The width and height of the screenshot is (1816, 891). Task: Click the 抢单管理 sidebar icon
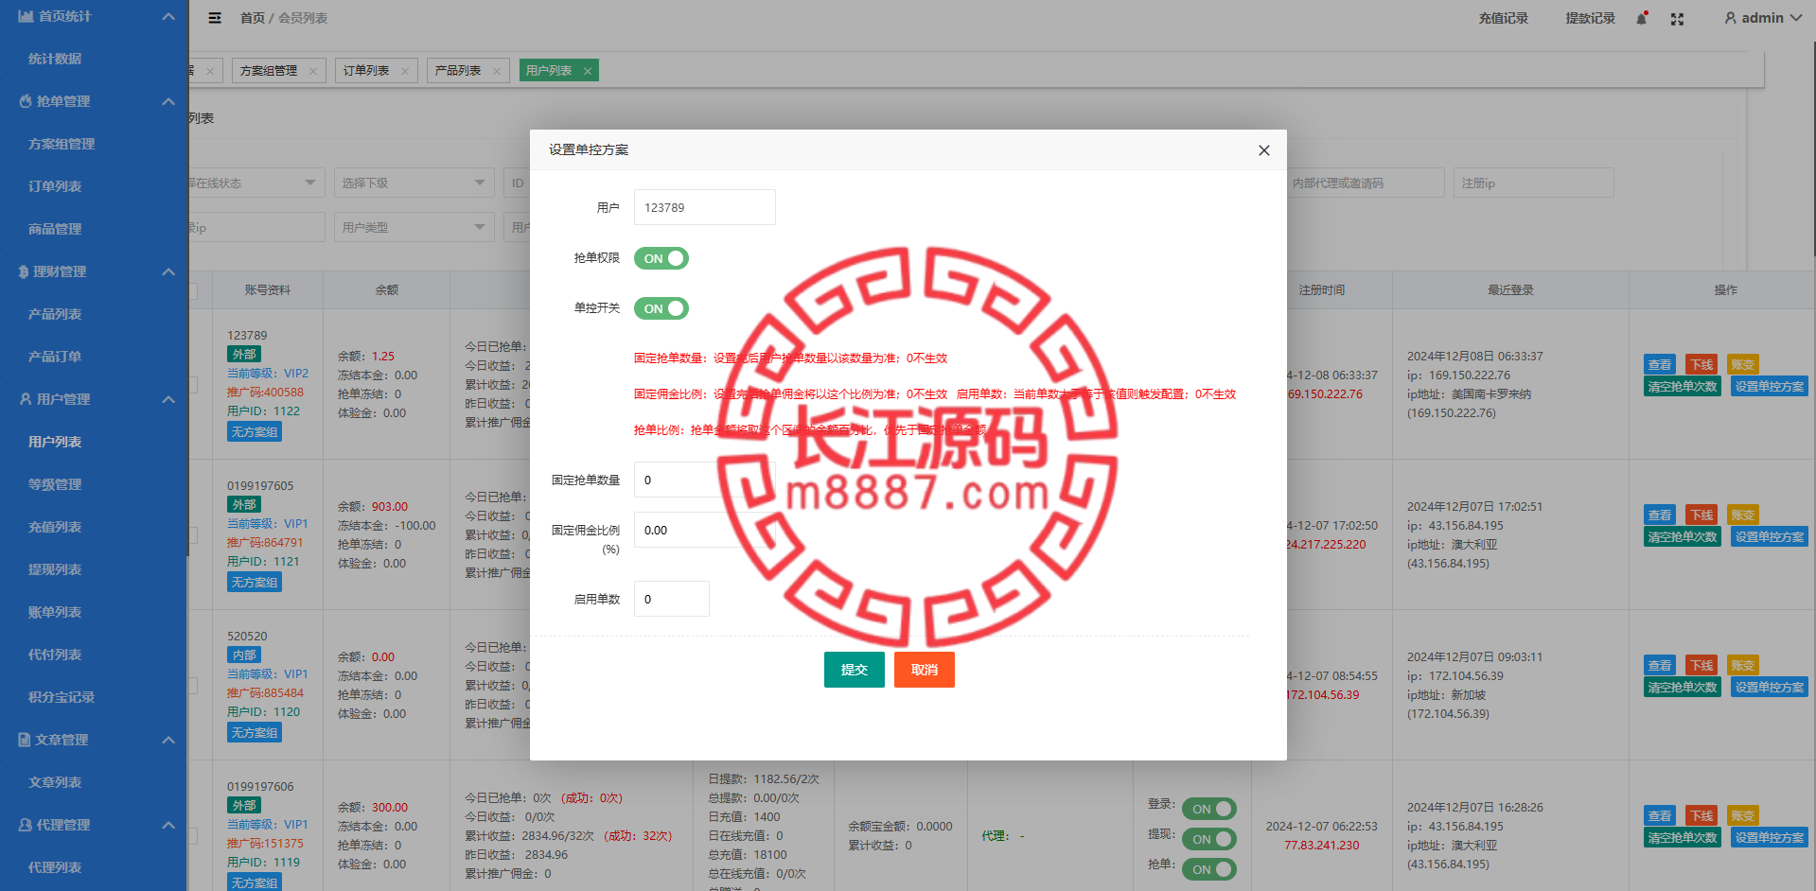point(26,101)
